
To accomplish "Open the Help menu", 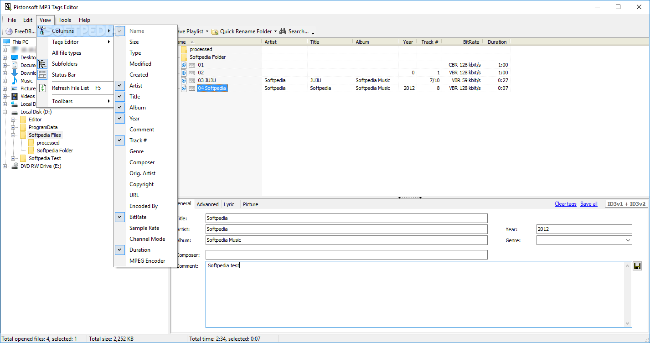I will 84,20.
